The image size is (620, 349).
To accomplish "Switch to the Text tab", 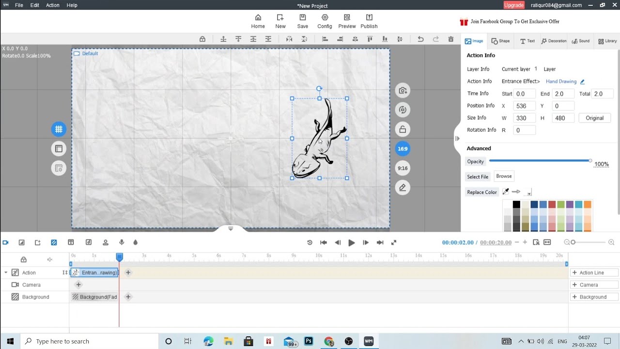I will tap(527, 41).
